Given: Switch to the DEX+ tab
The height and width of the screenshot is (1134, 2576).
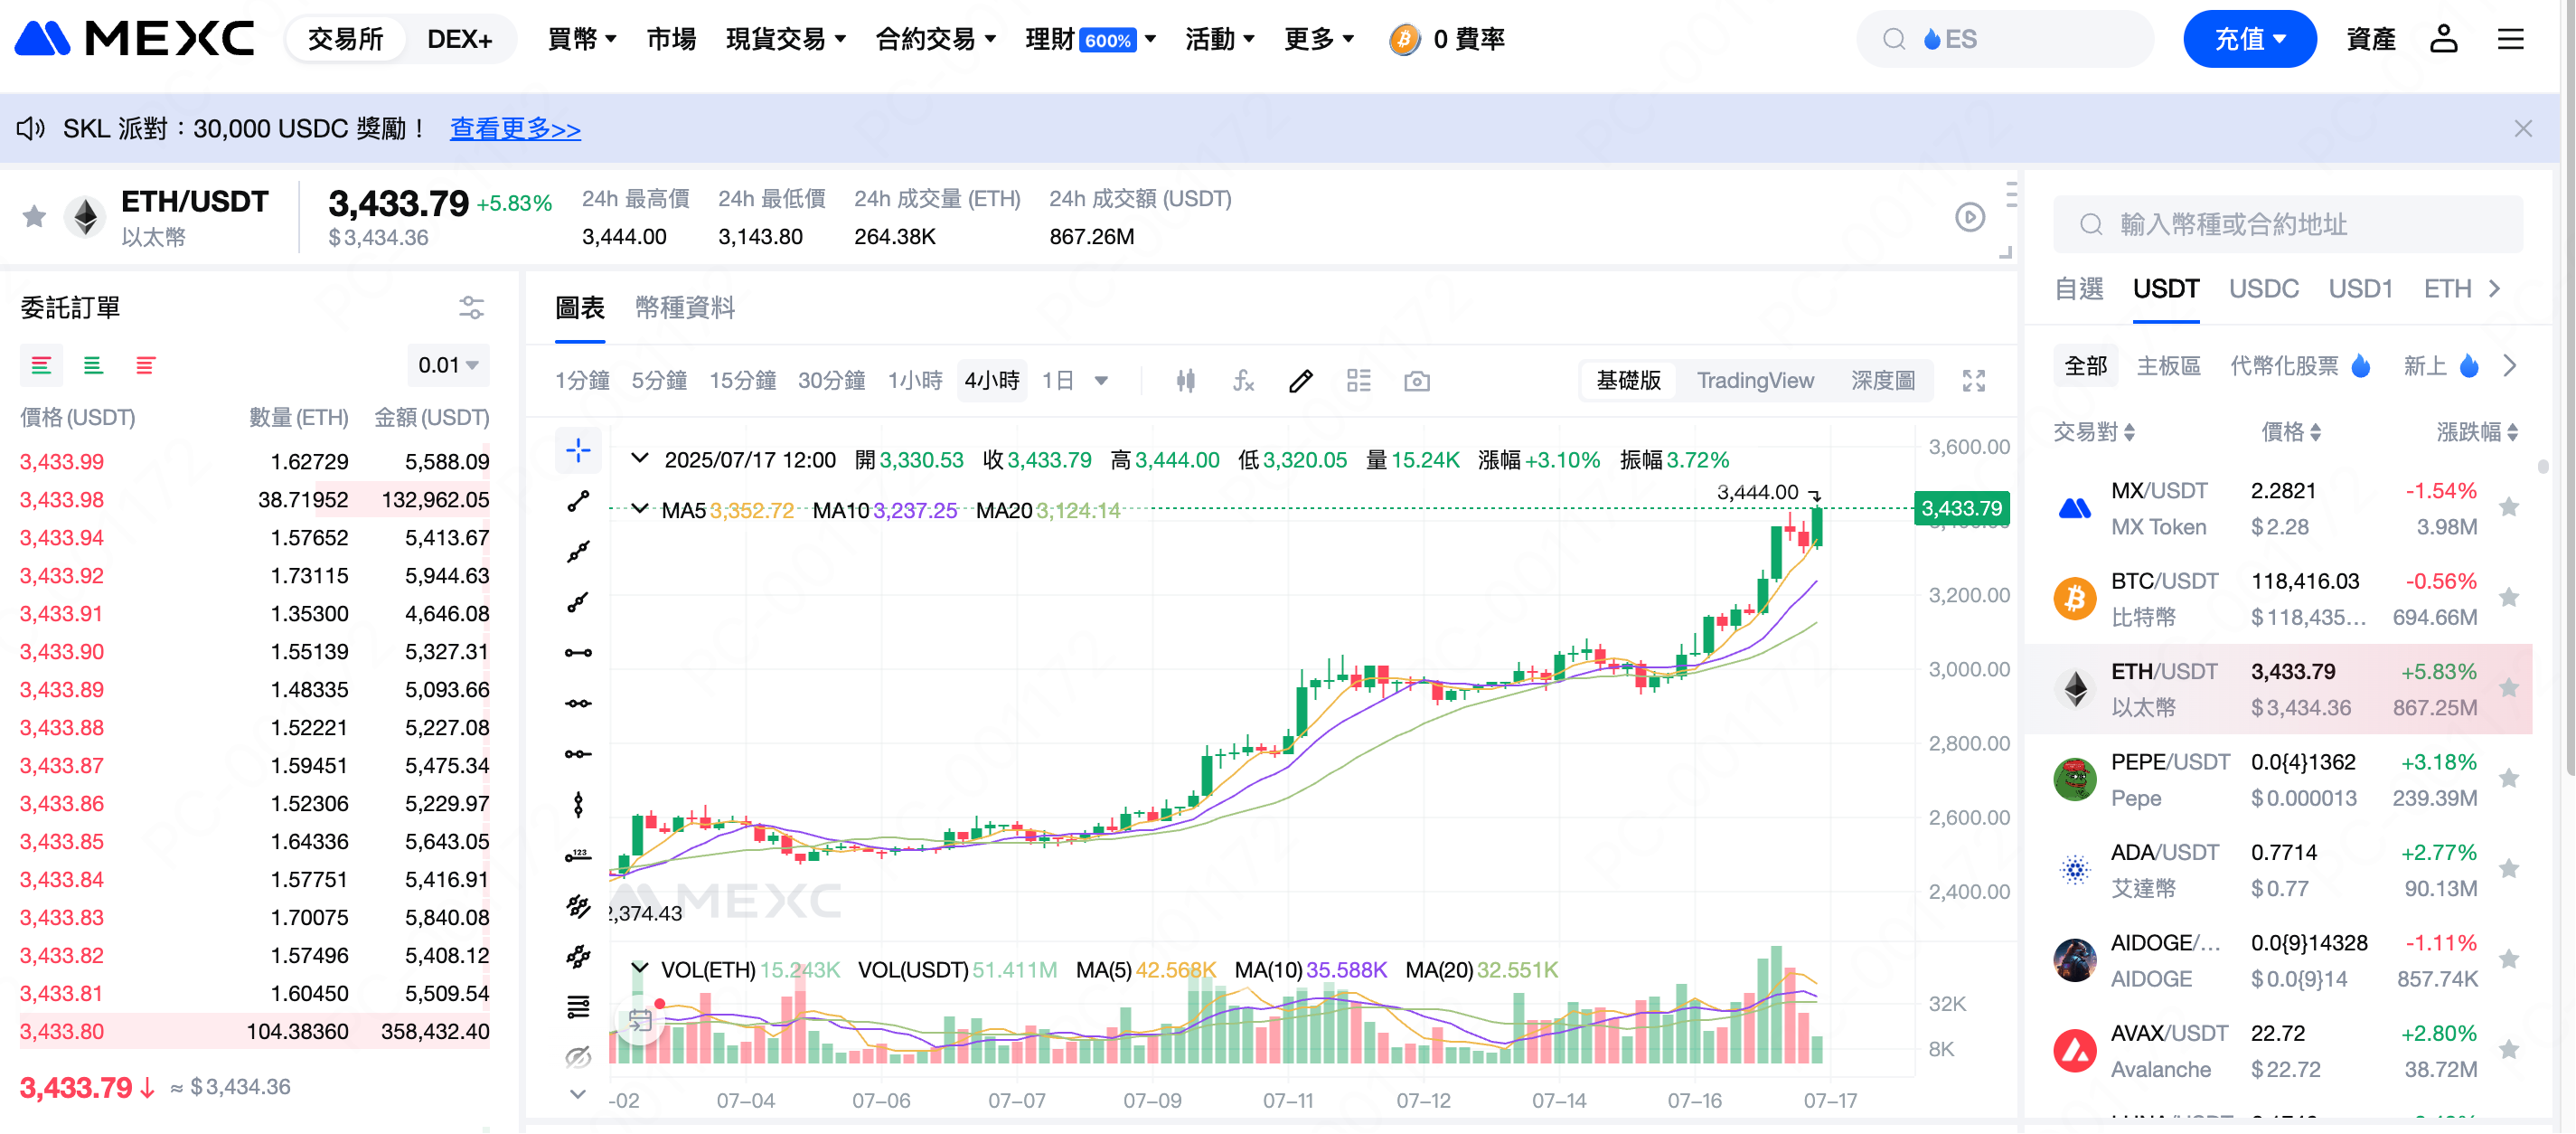Looking at the screenshot, I should pyautogui.click(x=459, y=39).
